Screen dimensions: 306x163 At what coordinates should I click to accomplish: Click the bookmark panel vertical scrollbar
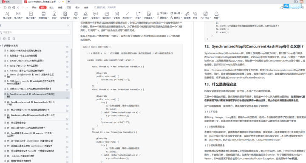pyautogui.click(x=71, y=68)
